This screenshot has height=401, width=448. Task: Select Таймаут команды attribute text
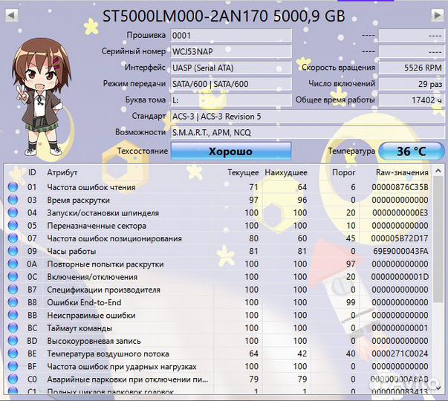click(79, 328)
